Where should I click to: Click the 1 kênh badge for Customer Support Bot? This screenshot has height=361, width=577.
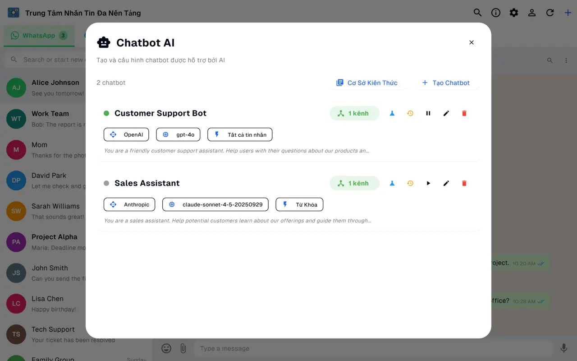(354, 113)
